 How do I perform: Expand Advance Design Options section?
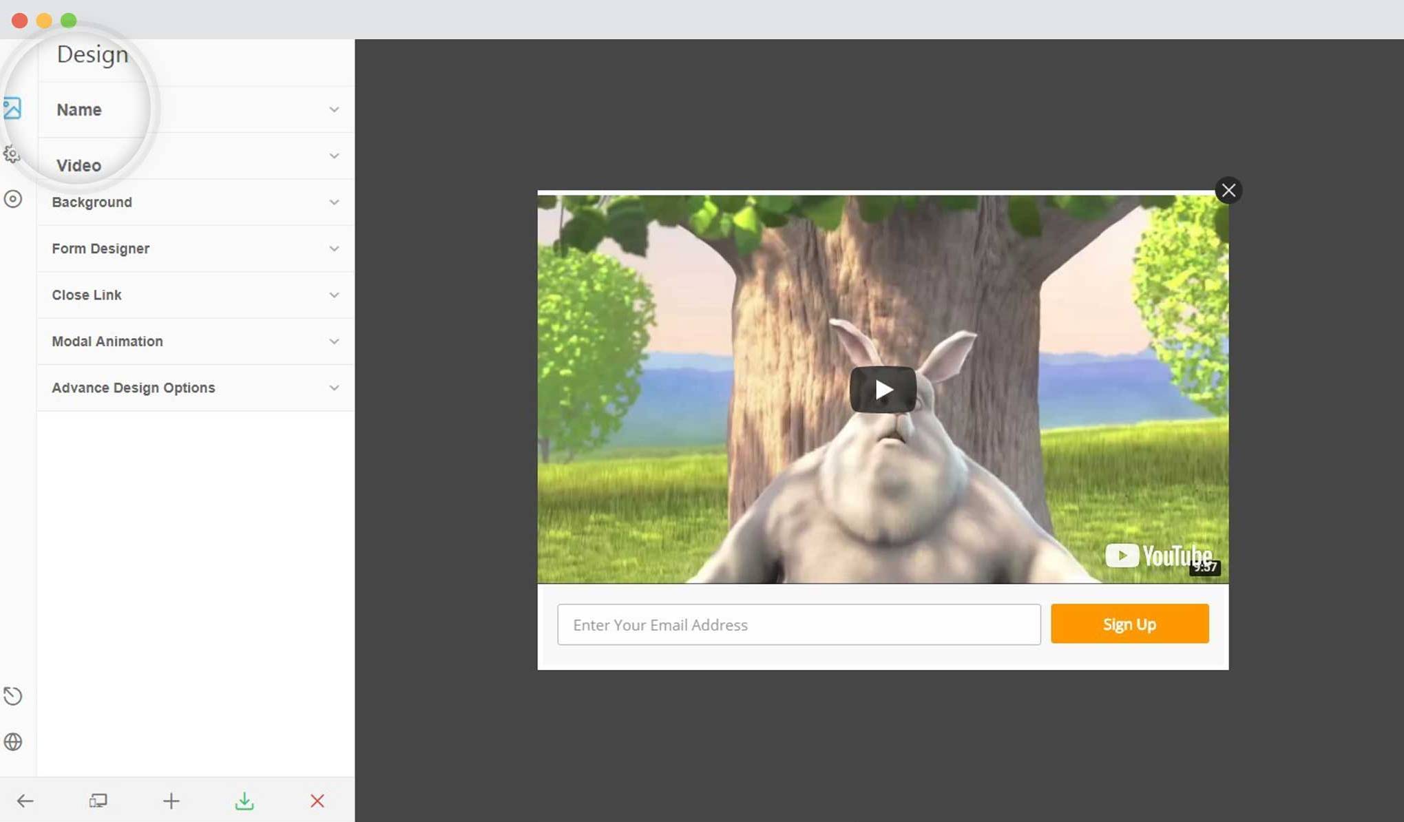coord(196,388)
